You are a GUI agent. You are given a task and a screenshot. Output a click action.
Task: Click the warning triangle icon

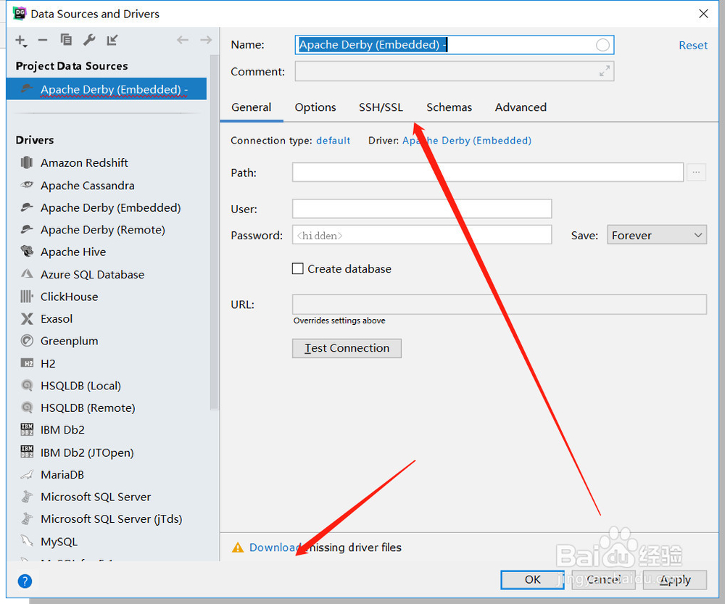[x=238, y=547]
